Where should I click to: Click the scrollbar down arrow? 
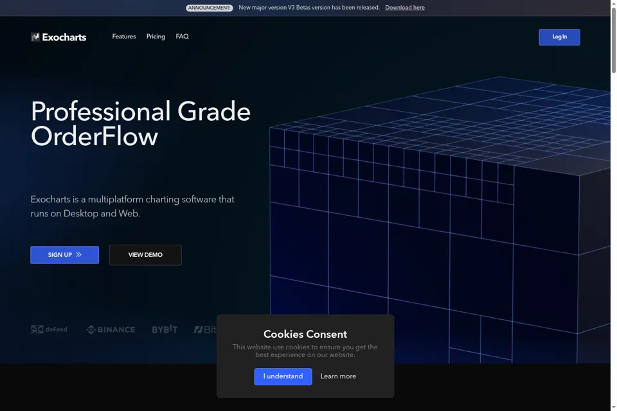tap(613, 407)
